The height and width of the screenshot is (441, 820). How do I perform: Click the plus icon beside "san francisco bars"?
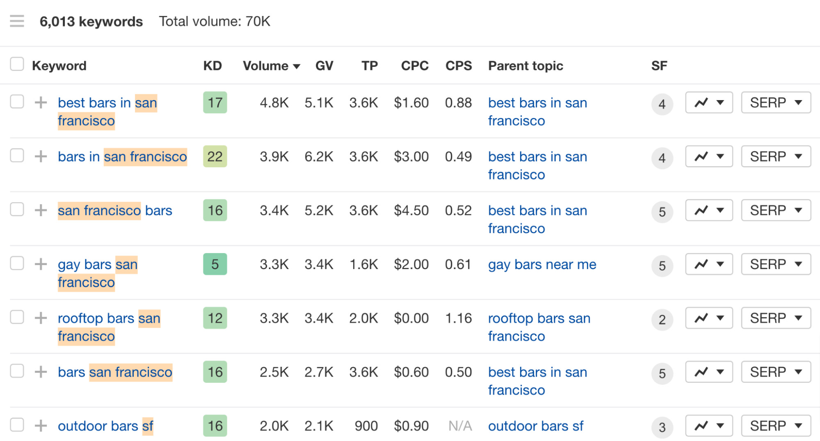click(41, 210)
